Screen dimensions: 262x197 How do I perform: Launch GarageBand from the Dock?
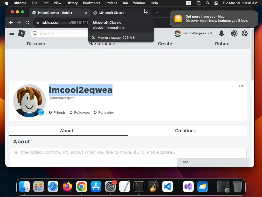153,186
